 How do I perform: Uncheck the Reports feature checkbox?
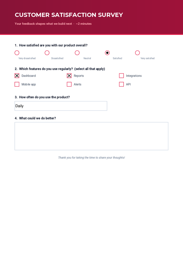coord(69,76)
